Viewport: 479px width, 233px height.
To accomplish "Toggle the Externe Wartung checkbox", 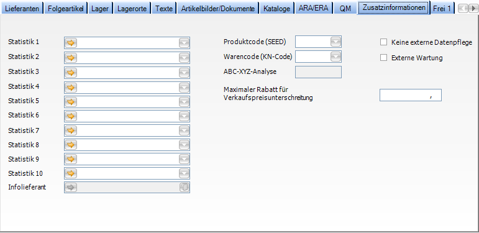I will coord(383,57).
